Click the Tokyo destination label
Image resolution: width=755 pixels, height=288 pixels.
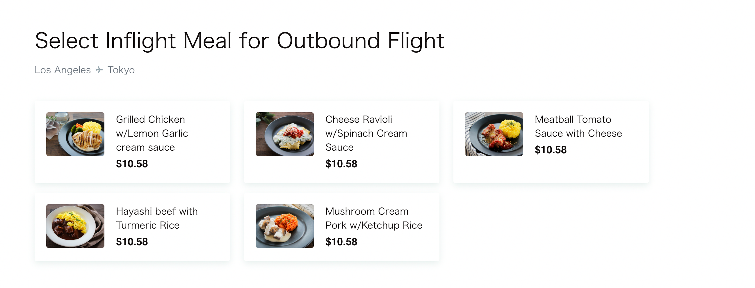point(121,70)
